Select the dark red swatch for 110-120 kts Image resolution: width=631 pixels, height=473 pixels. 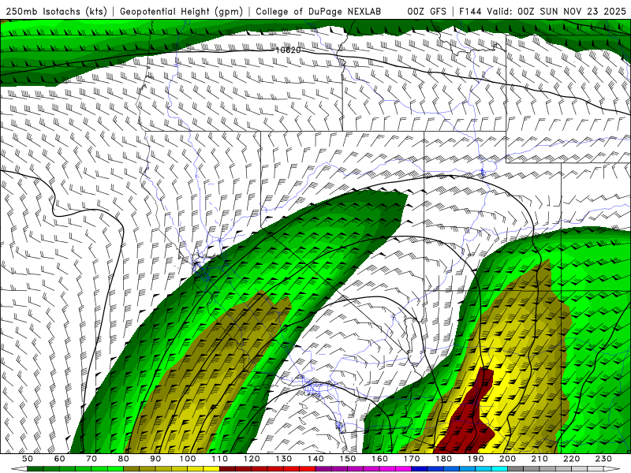click(x=228, y=469)
